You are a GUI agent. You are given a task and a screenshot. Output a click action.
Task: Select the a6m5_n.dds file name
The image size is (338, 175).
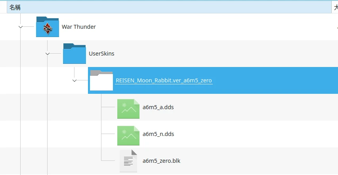tap(158, 134)
